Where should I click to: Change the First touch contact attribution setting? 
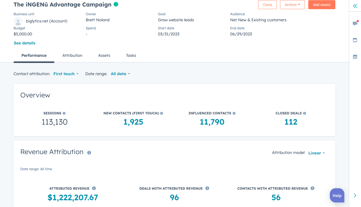[66, 74]
